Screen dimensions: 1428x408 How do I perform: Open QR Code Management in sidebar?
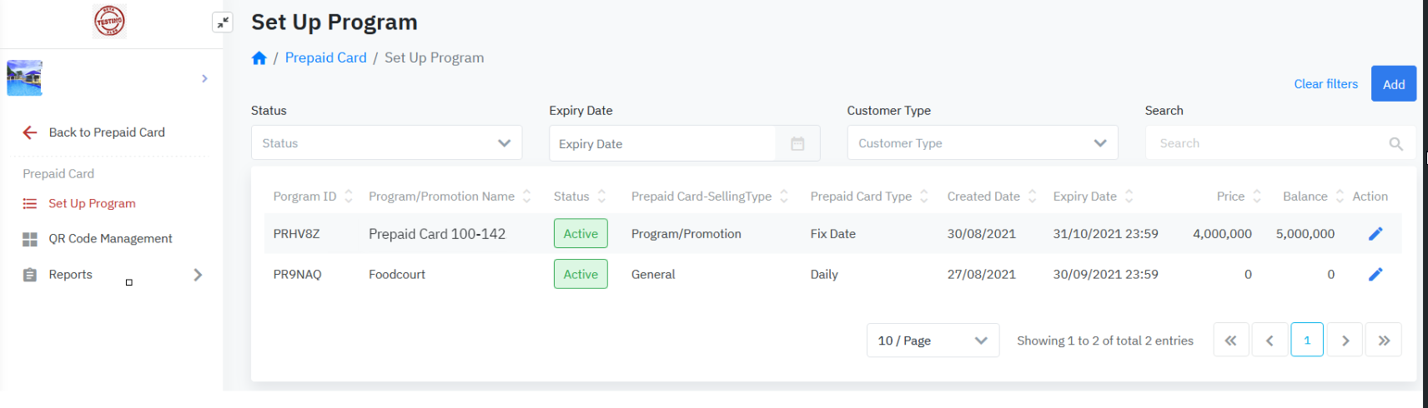click(110, 239)
